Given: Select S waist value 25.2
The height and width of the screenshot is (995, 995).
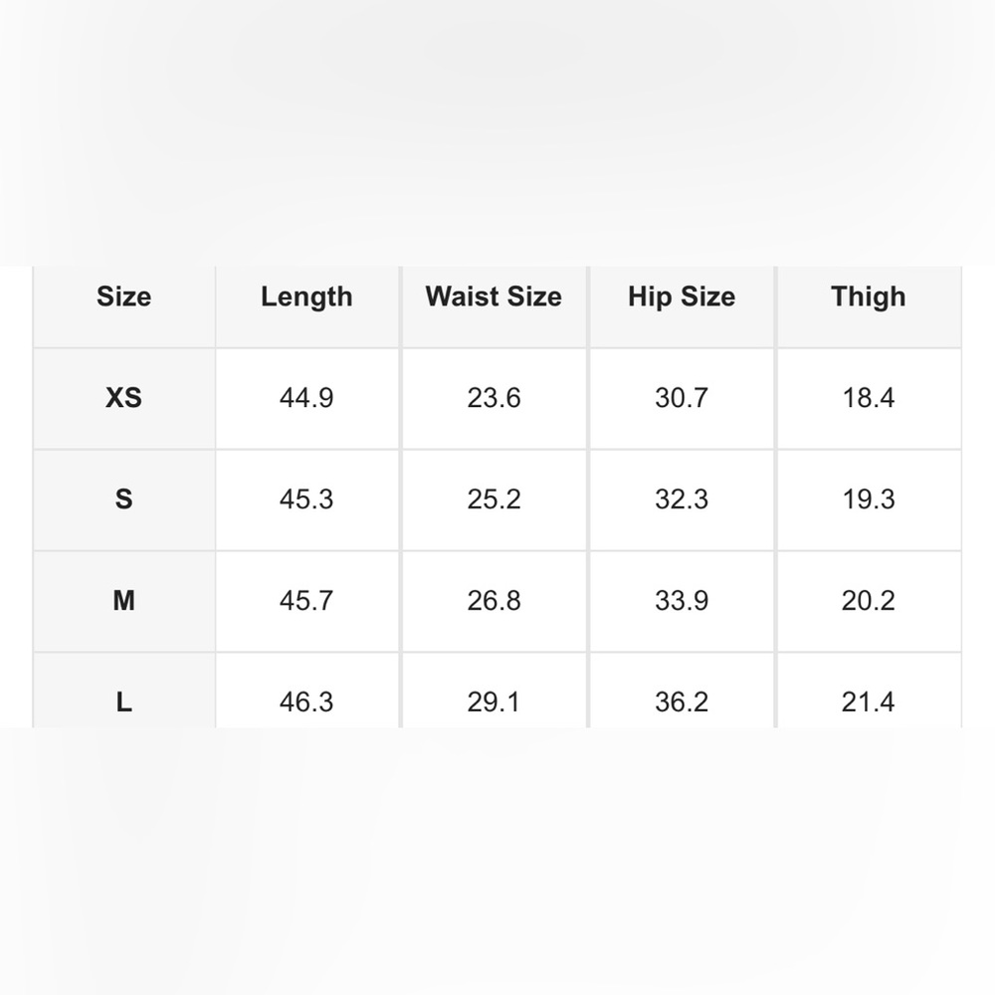Looking at the screenshot, I should [x=494, y=499].
